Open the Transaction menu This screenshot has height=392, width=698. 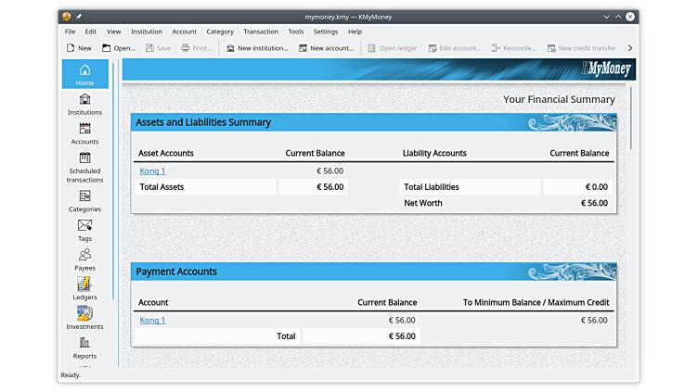click(x=261, y=32)
